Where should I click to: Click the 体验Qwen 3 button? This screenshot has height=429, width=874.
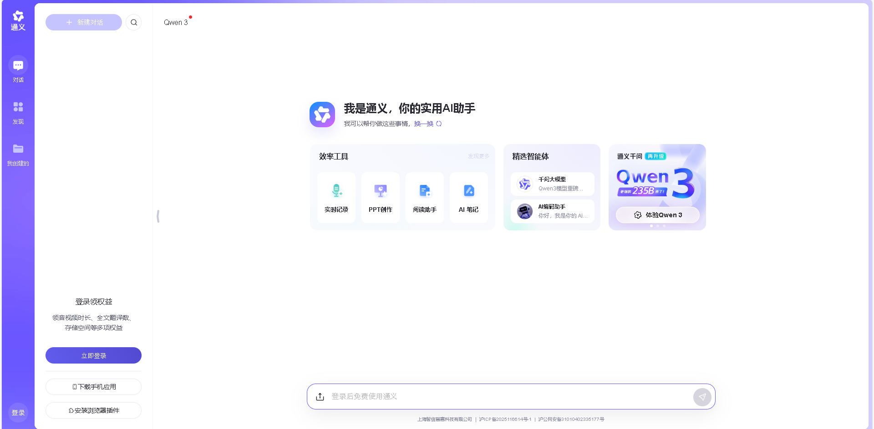click(657, 215)
